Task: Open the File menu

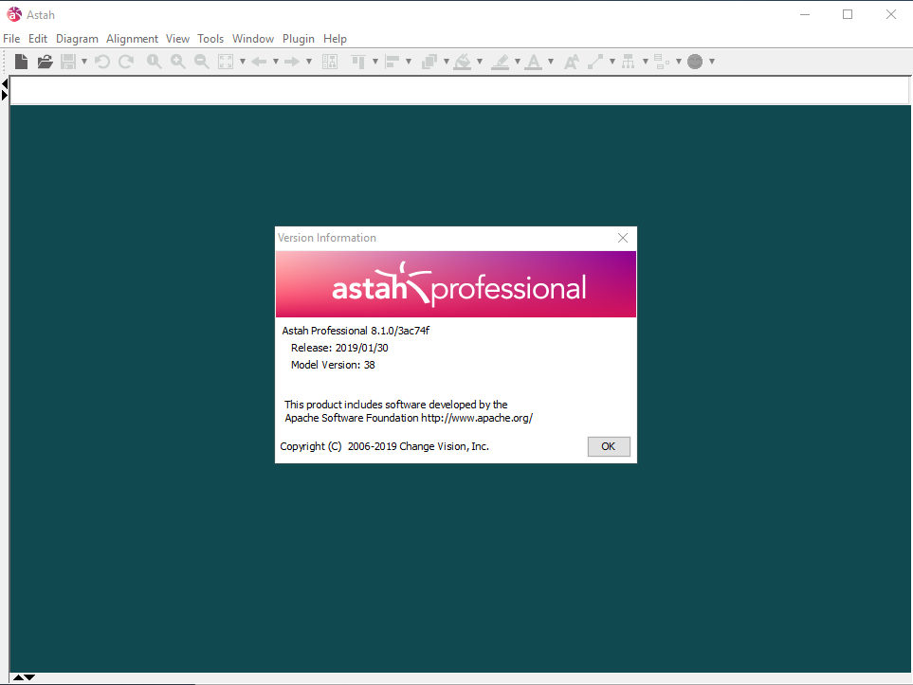Action: [x=11, y=39]
